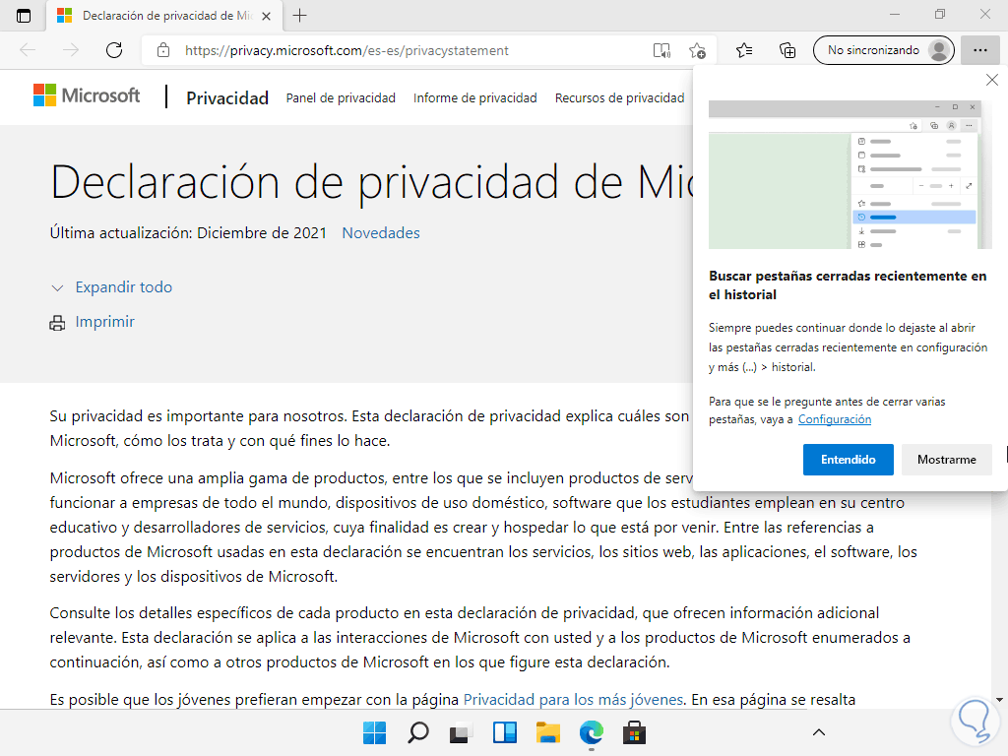Open the Collections icon

pos(787,50)
